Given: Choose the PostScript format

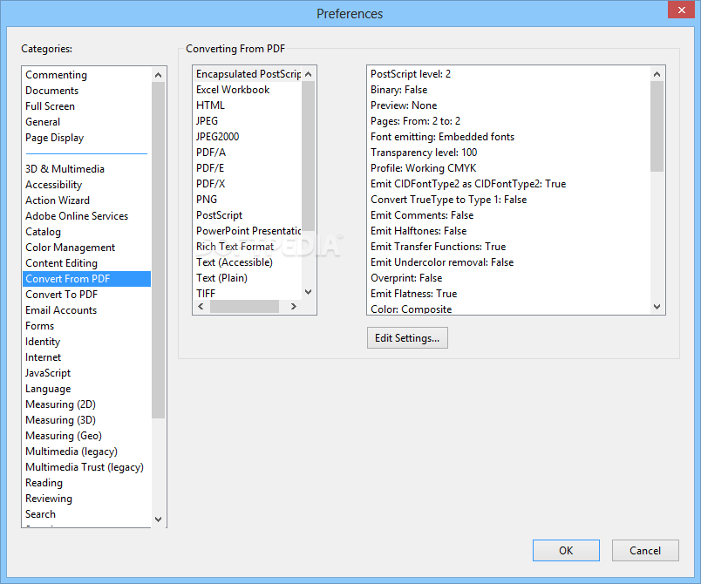Looking at the screenshot, I should coord(219,215).
